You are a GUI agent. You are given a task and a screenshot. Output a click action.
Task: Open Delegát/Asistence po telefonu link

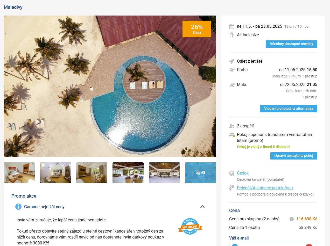[265, 188]
